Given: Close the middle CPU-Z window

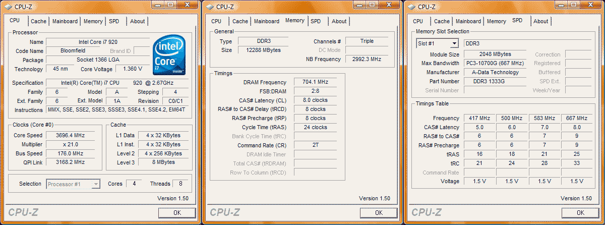Looking at the screenshot, I should tap(388, 5).
